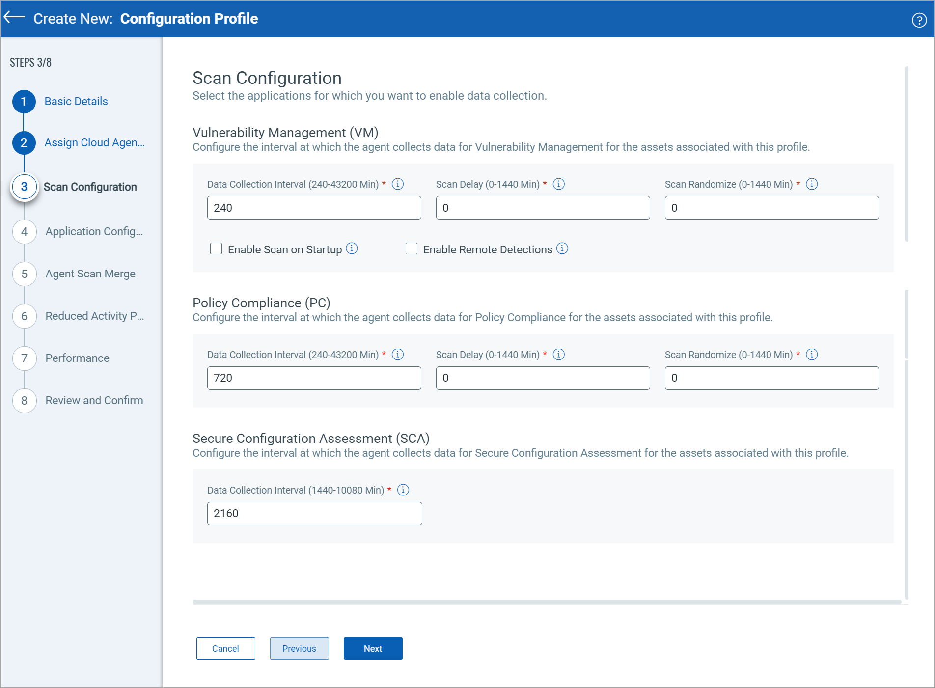Focus PC Data Collection Interval field showing 720
The width and height of the screenshot is (935, 688).
click(314, 378)
